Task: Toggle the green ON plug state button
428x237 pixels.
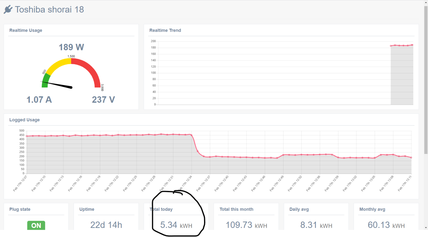Action: pyautogui.click(x=36, y=225)
